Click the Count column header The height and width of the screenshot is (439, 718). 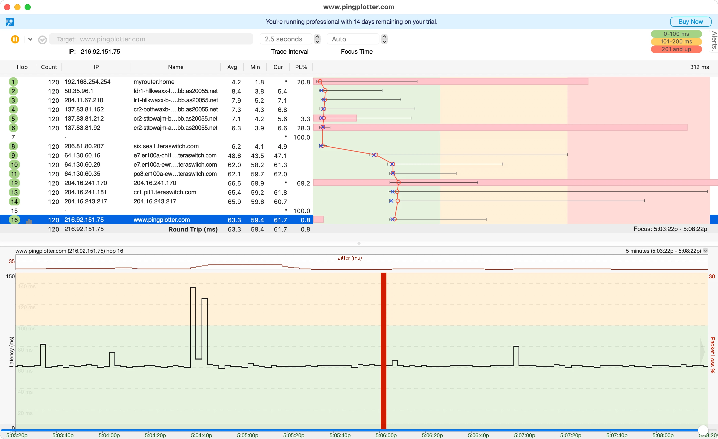tap(49, 67)
